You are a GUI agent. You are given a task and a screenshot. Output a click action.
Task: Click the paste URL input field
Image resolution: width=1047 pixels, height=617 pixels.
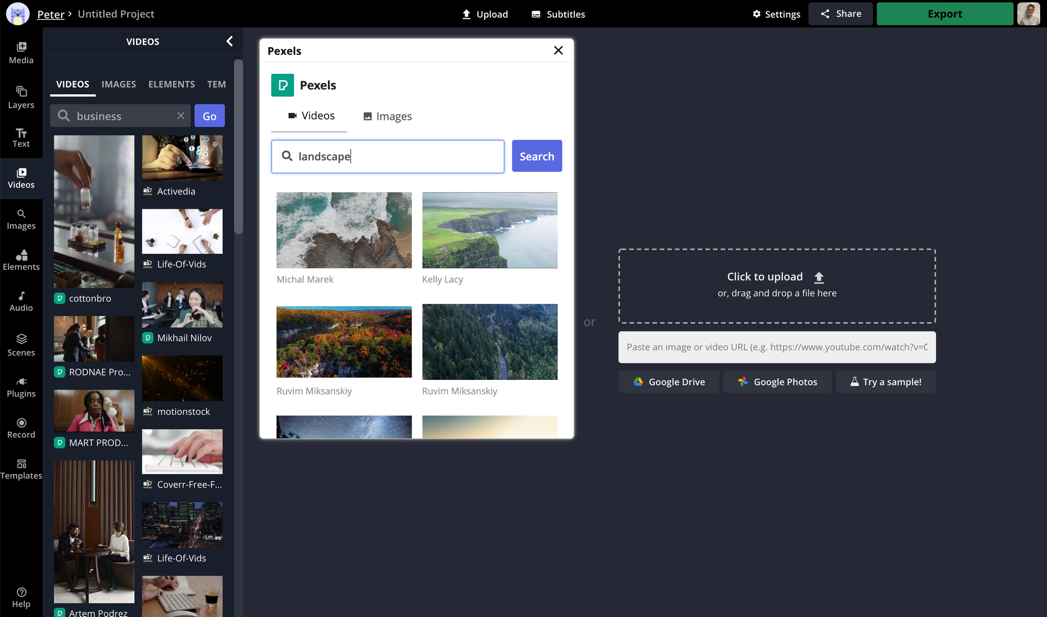click(776, 347)
